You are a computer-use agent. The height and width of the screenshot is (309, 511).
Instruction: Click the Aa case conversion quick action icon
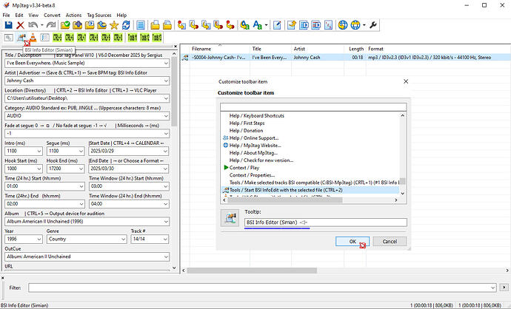258,25
